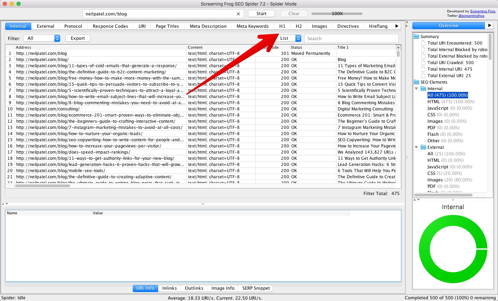Click the Clear button
The height and width of the screenshot is (301, 498).
(x=294, y=14)
